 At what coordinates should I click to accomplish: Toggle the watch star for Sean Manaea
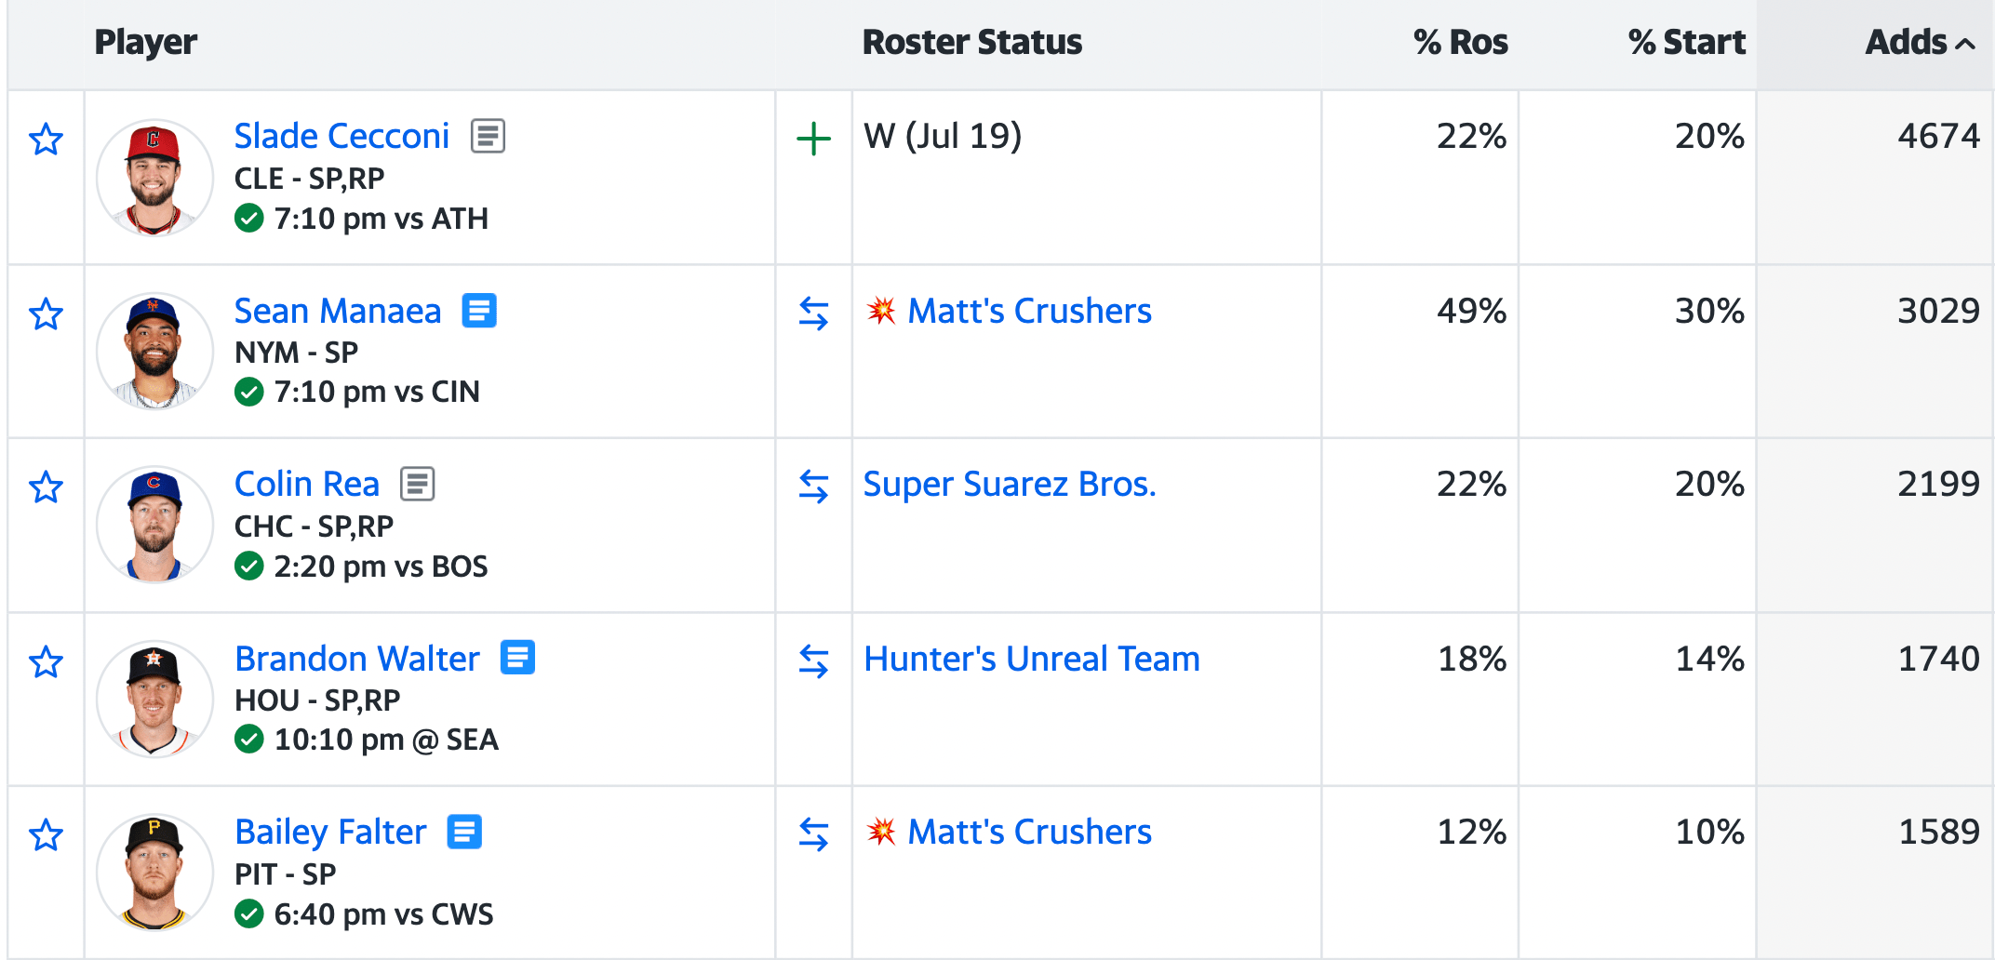click(x=46, y=314)
